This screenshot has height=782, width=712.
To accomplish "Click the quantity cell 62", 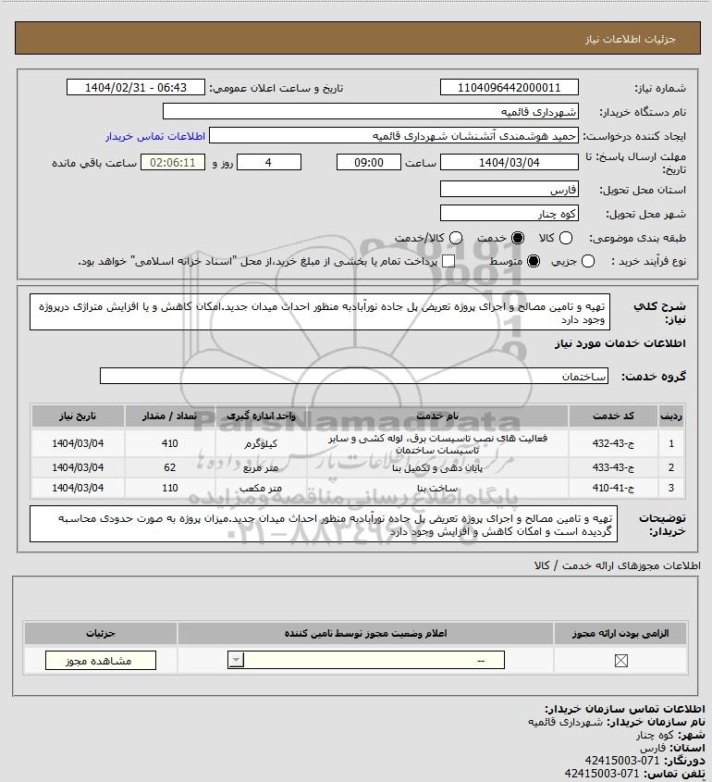I will [169, 467].
